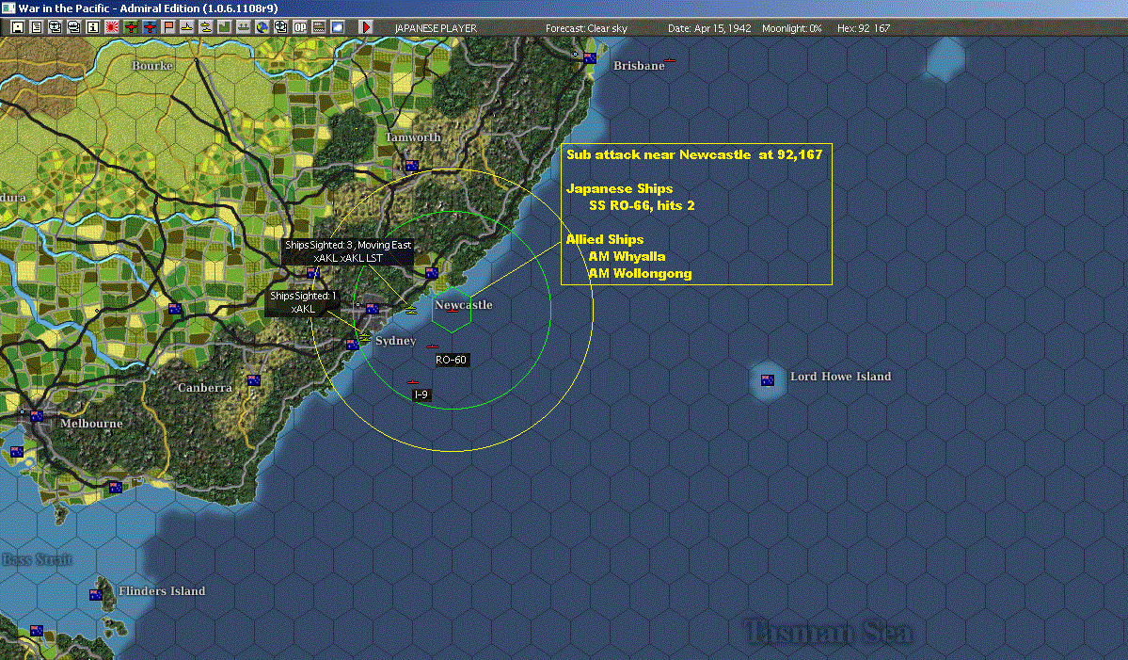Select the I-9 submarine icon
The image size is (1128, 660).
[x=412, y=382]
